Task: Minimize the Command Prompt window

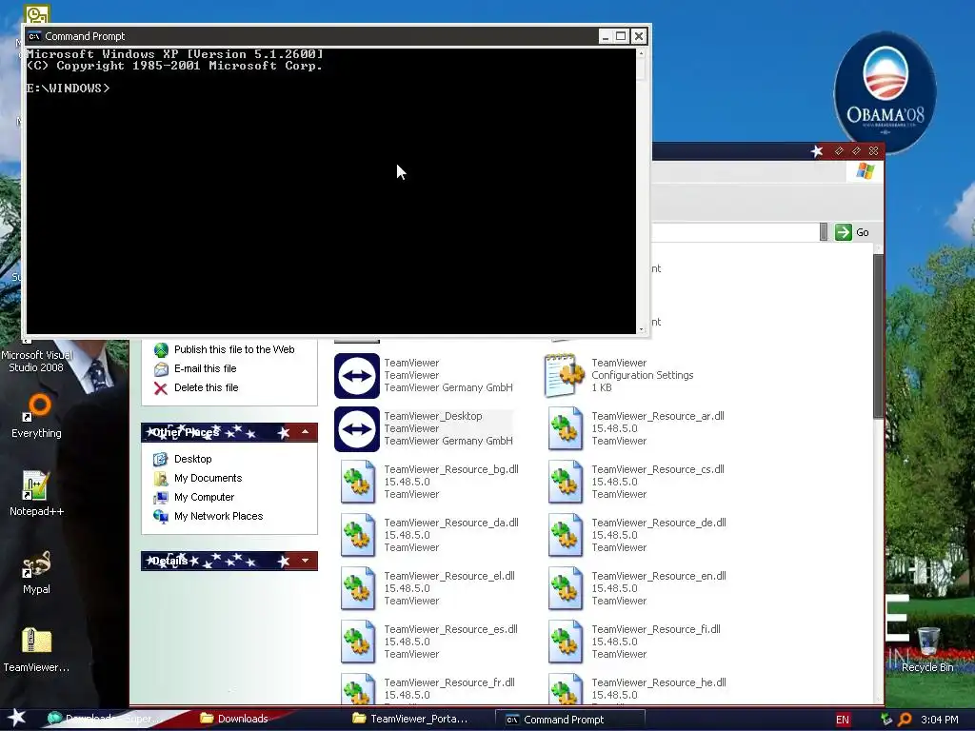Action: (x=605, y=36)
